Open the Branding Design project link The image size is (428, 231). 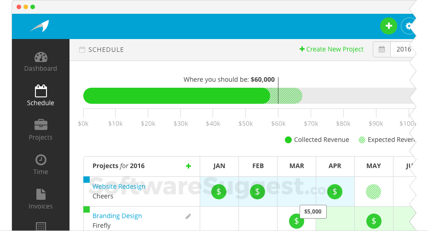117,216
